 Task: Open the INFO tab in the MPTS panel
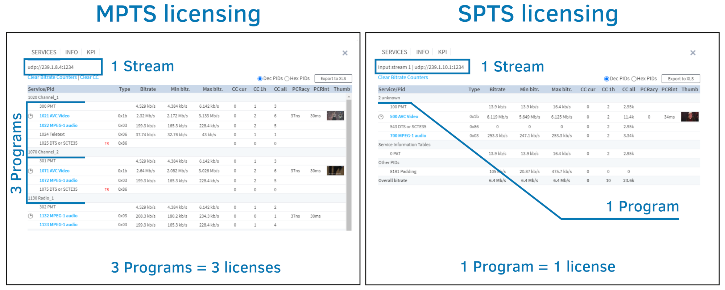click(x=71, y=52)
